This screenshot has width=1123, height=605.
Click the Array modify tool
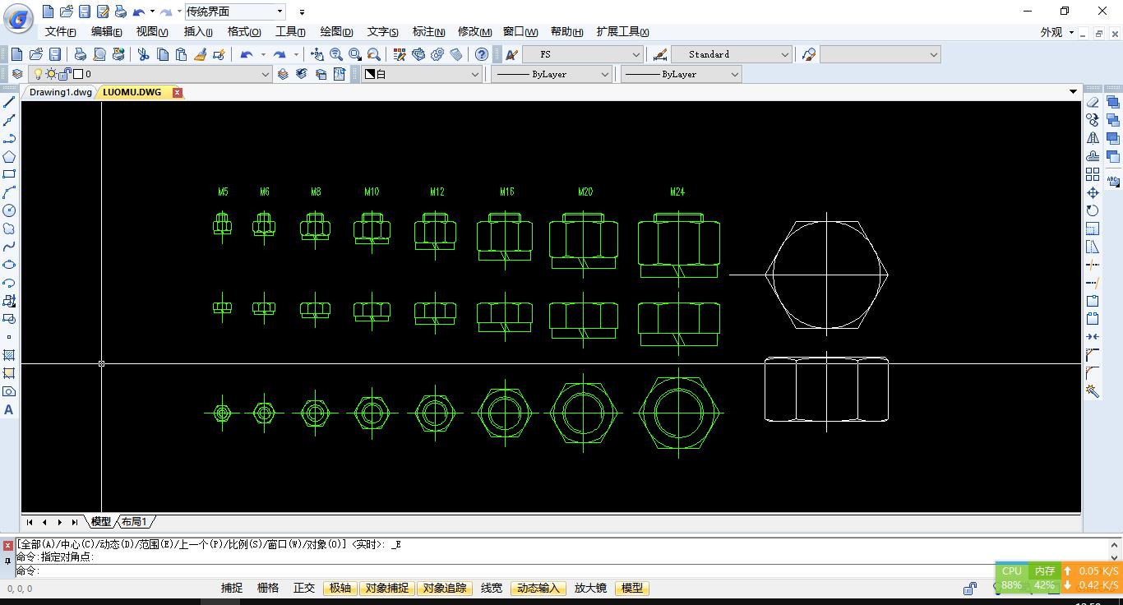pos(1093,174)
